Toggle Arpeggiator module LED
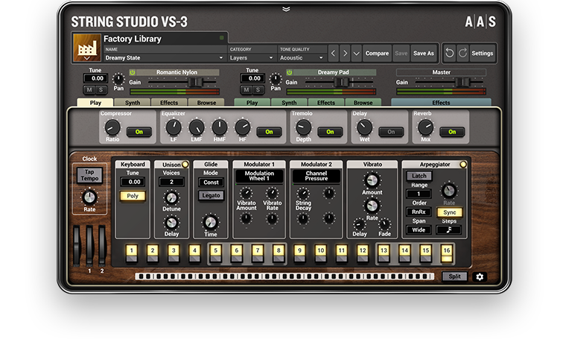Image resolution: width=563 pixels, height=339 pixels. [463, 165]
